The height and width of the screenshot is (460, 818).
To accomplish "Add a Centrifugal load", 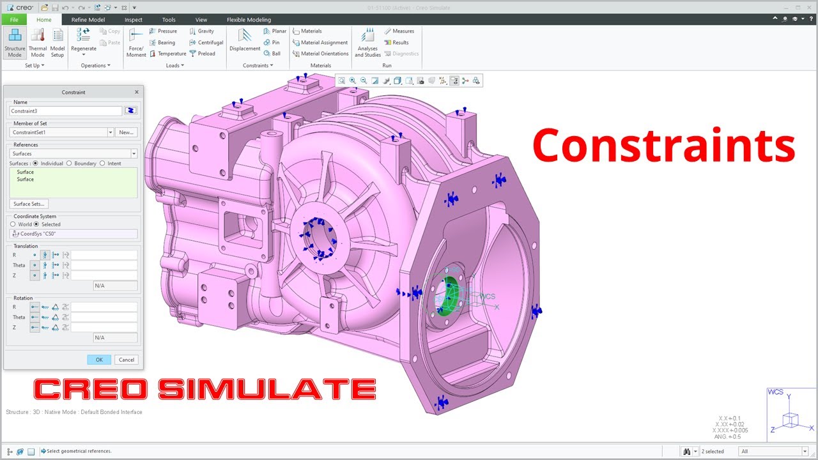I will 206,42.
